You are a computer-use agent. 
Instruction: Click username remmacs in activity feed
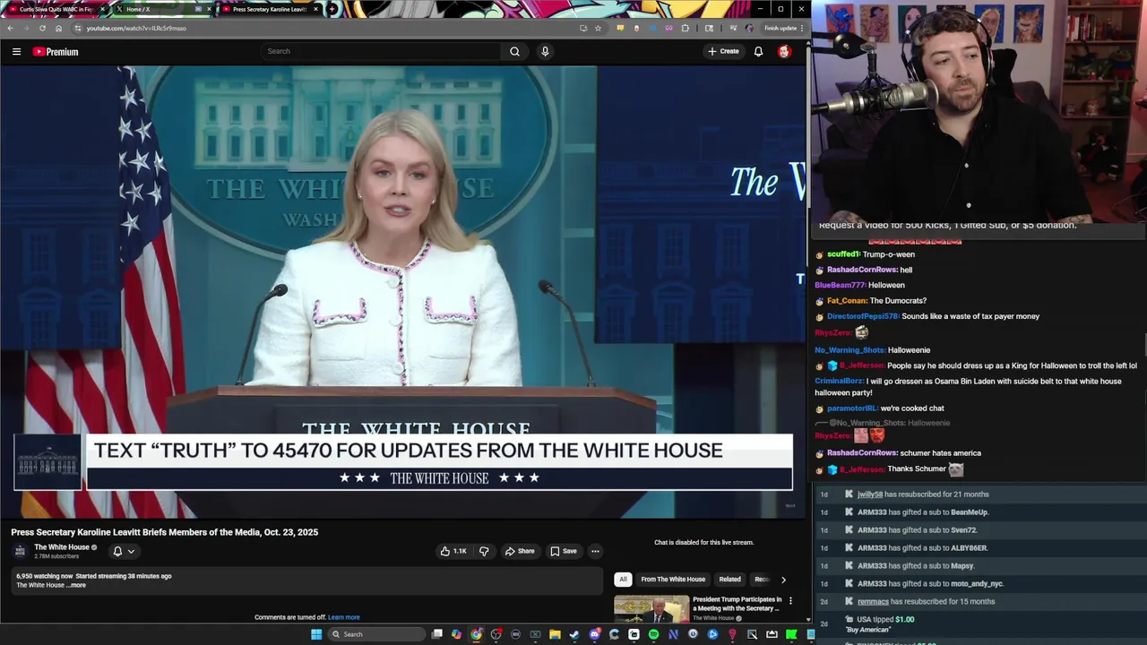(873, 602)
